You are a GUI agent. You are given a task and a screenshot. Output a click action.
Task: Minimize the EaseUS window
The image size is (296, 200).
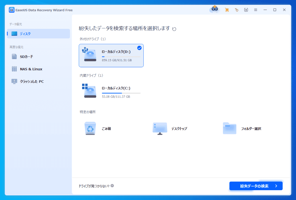(265, 10)
